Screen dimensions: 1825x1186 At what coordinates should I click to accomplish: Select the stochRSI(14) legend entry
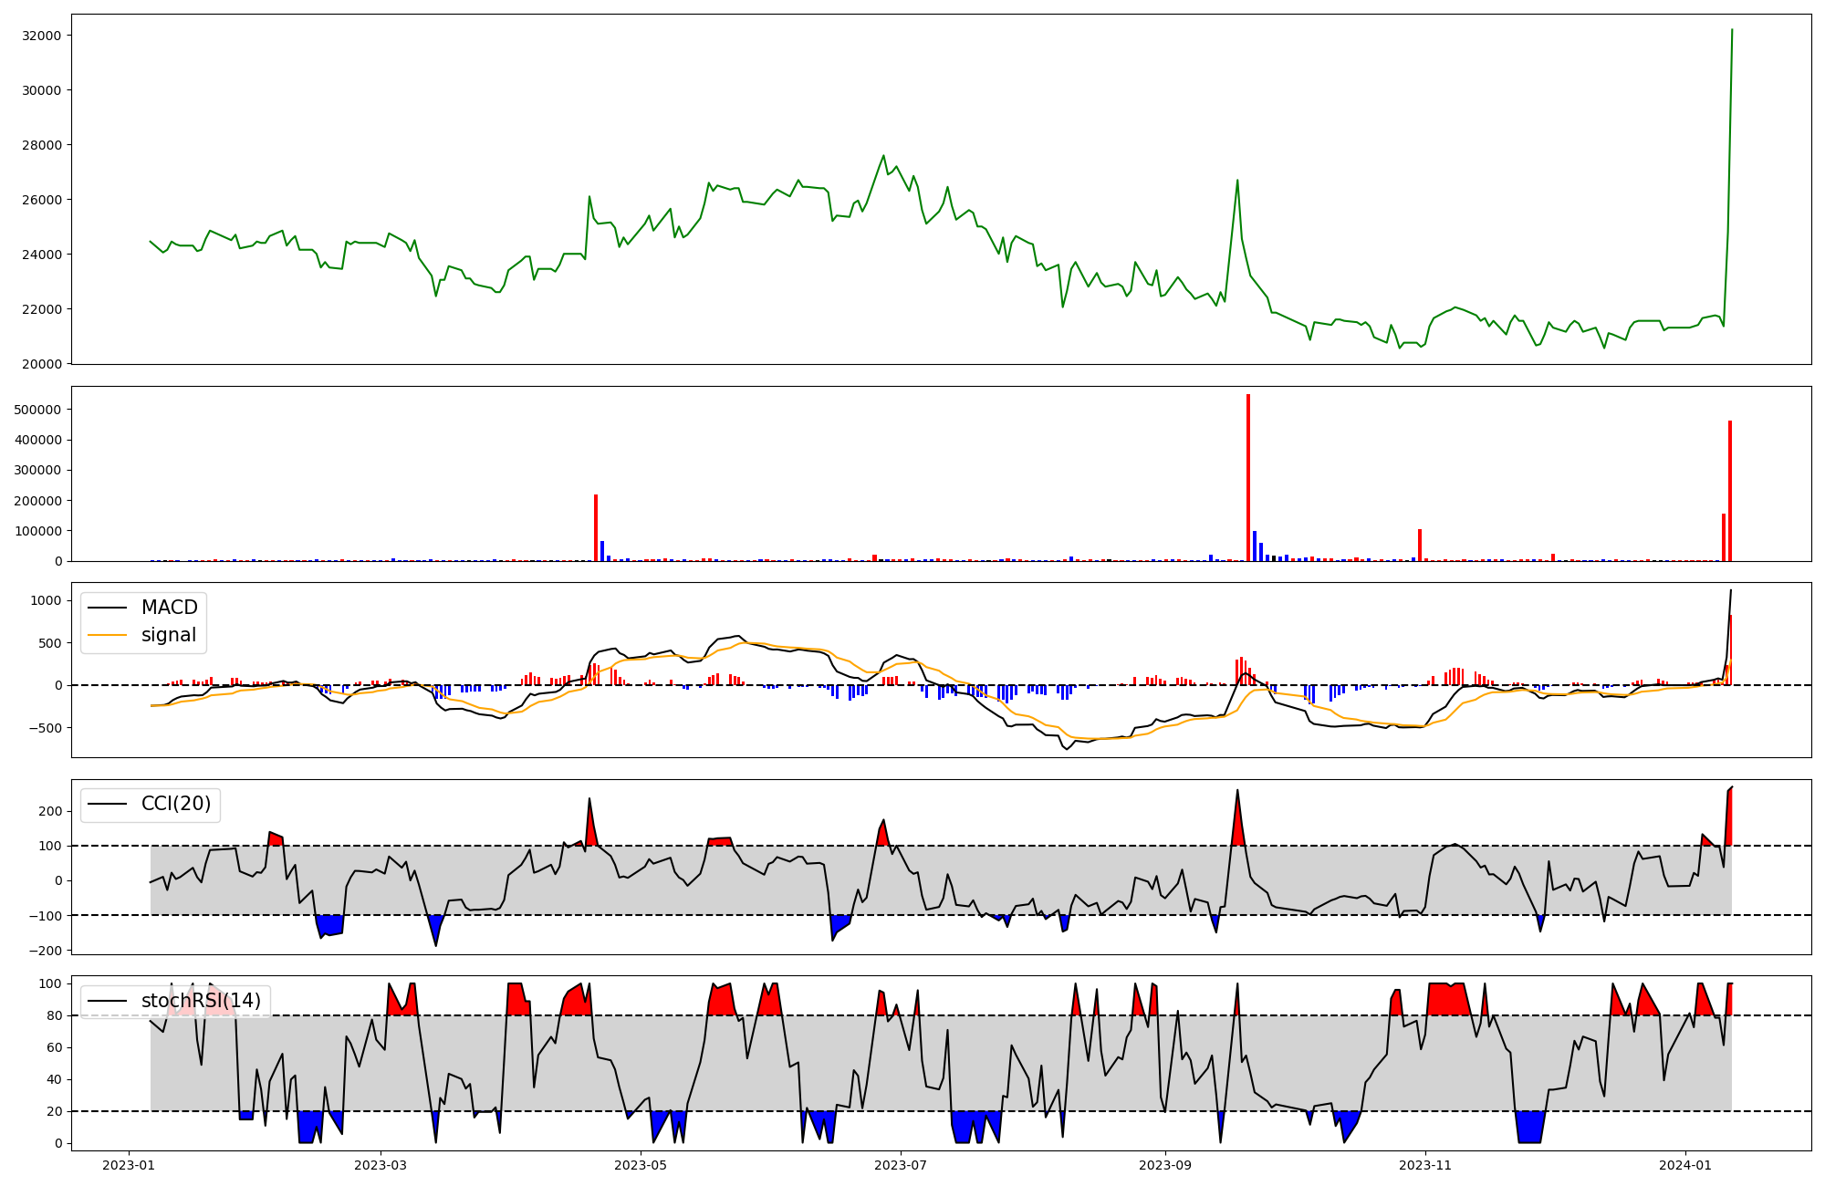tap(201, 1001)
